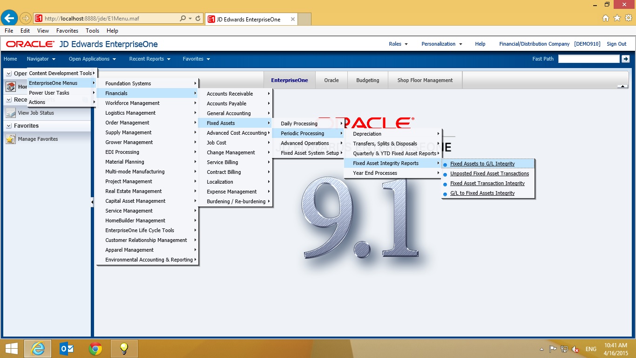Open the Tools menu in the browser
636x358 pixels.
coord(92,30)
